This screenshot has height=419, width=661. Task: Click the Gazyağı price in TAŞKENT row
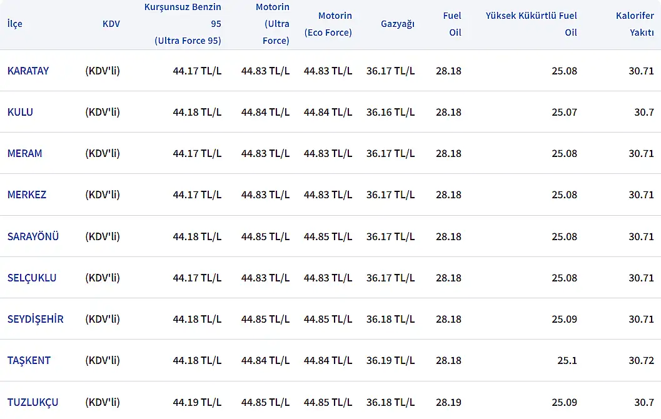coord(390,360)
